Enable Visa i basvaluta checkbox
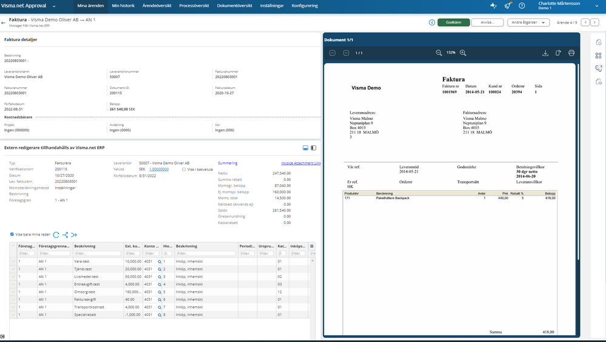Viewport: 606px width, 342px height. click(x=184, y=169)
